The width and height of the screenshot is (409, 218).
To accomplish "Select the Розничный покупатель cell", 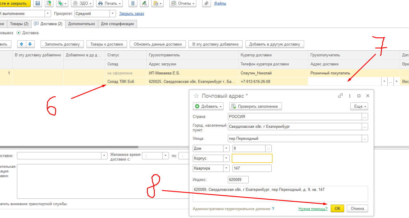I will coord(354,73).
